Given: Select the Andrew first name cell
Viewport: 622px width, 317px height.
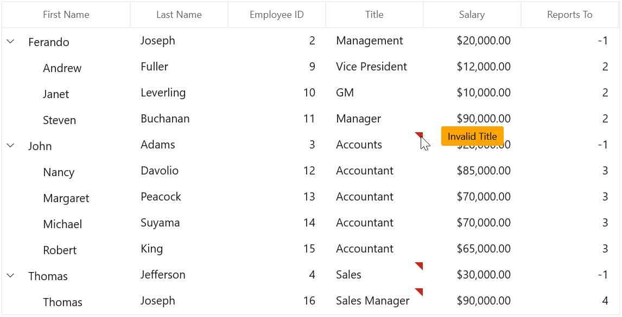Looking at the screenshot, I should pyautogui.click(x=66, y=67).
